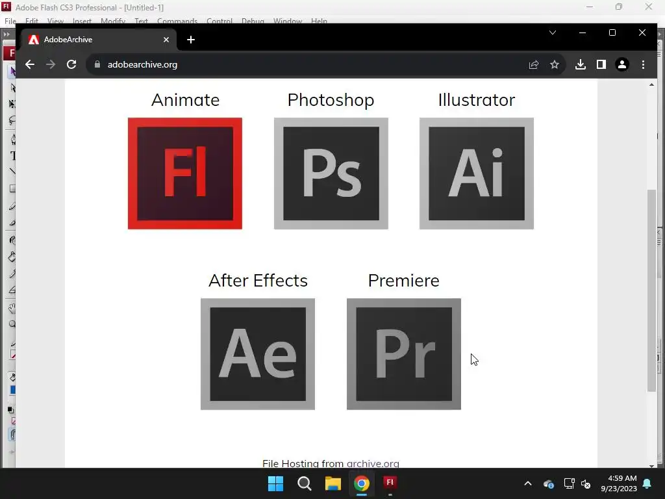The width and height of the screenshot is (665, 499).
Task: Click the Illustrator heading text
Action: 476,100
